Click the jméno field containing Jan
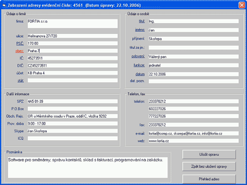 point(193,30)
